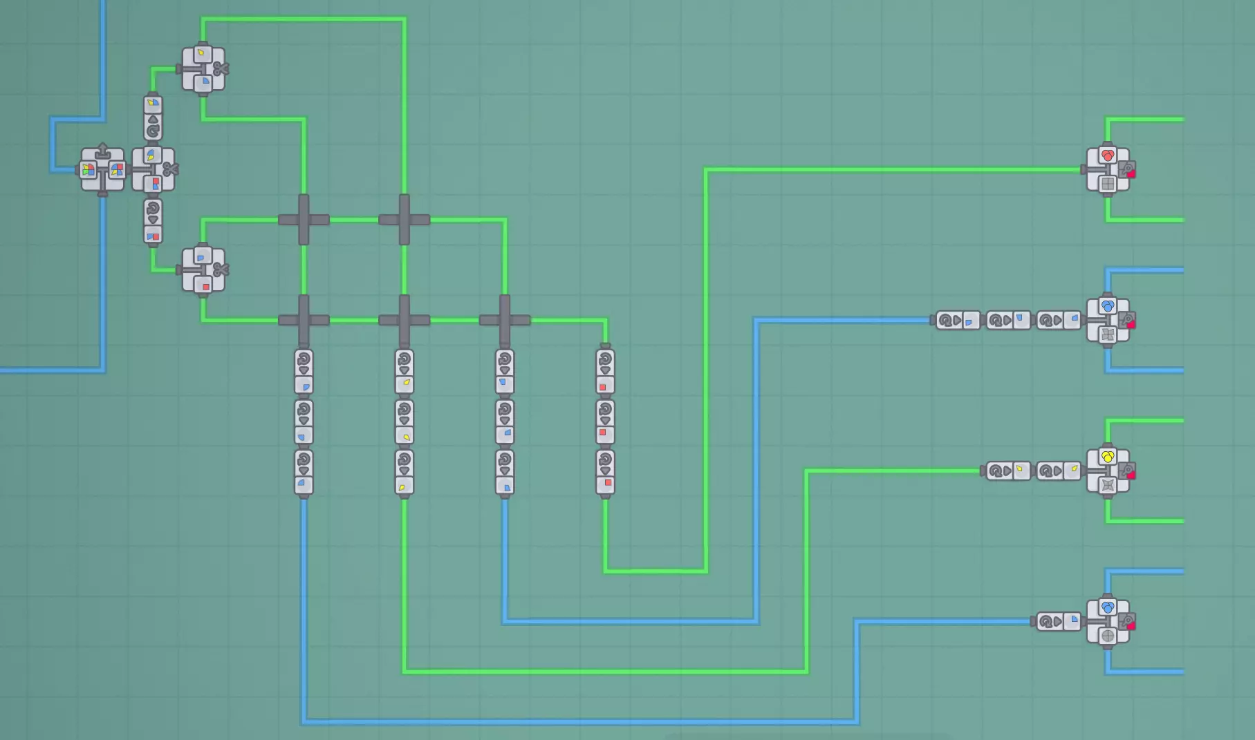Click the cutter beside the multicolor shape building
This screenshot has width=1255, height=740.
tap(155, 169)
